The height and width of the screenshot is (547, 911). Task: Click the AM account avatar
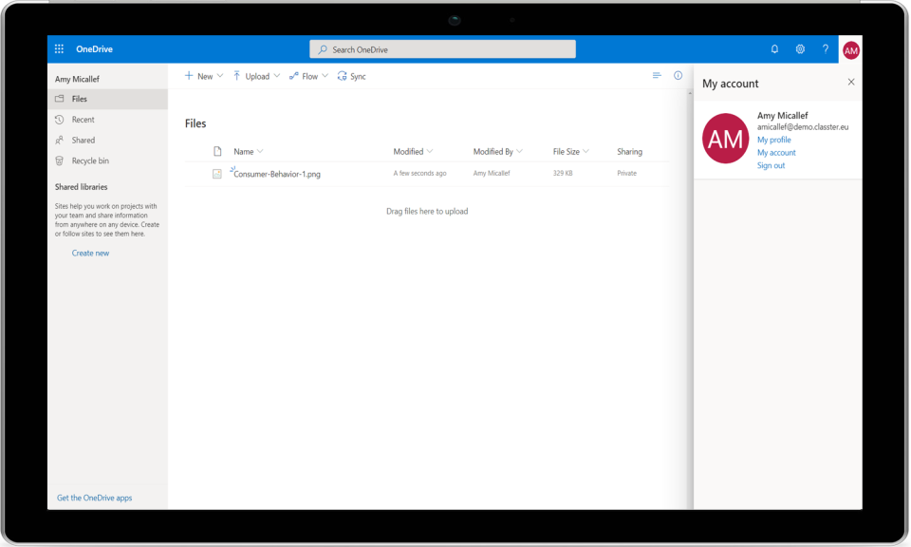pos(850,48)
